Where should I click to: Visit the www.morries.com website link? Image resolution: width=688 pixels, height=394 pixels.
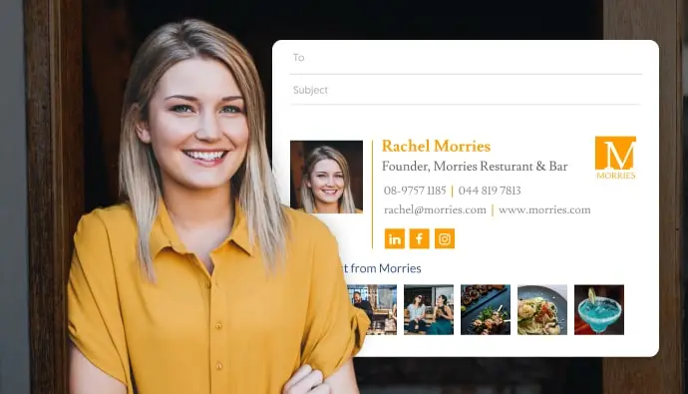tap(544, 210)
